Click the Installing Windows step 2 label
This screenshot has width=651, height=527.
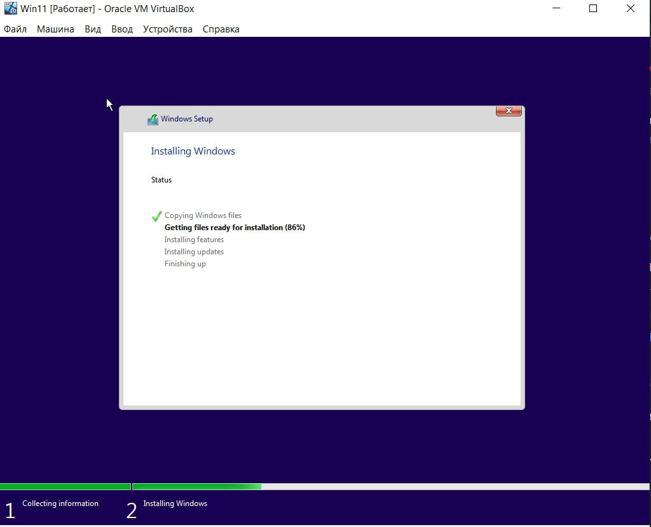[175, 503]
